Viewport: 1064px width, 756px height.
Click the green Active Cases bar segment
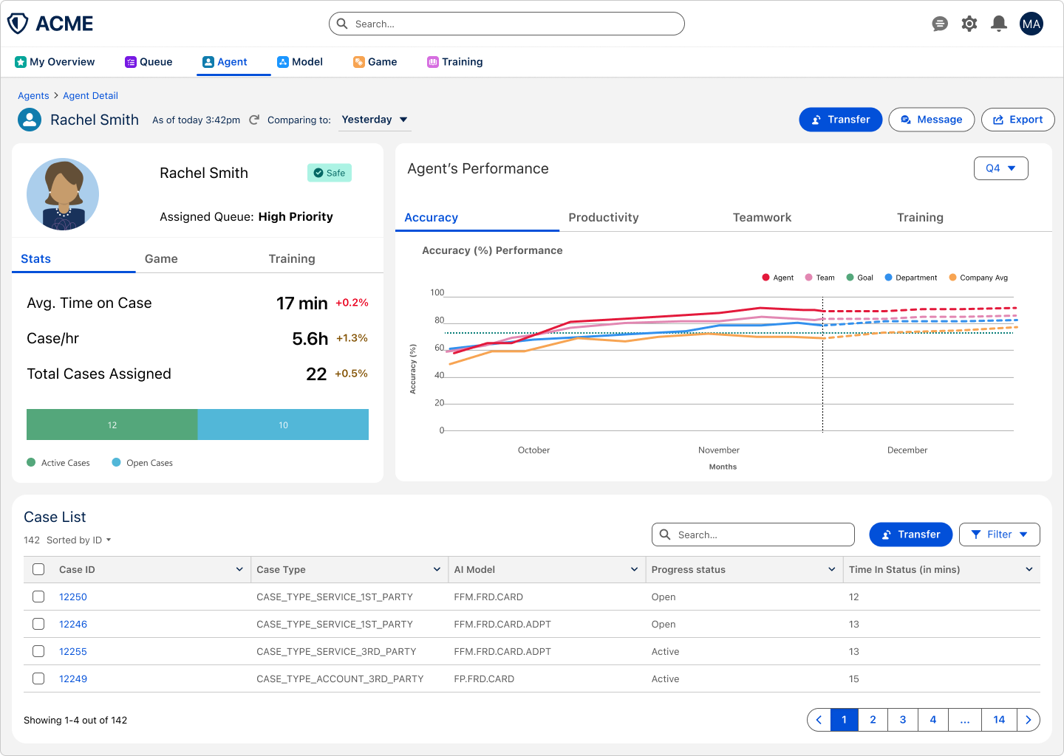(112, 425)
